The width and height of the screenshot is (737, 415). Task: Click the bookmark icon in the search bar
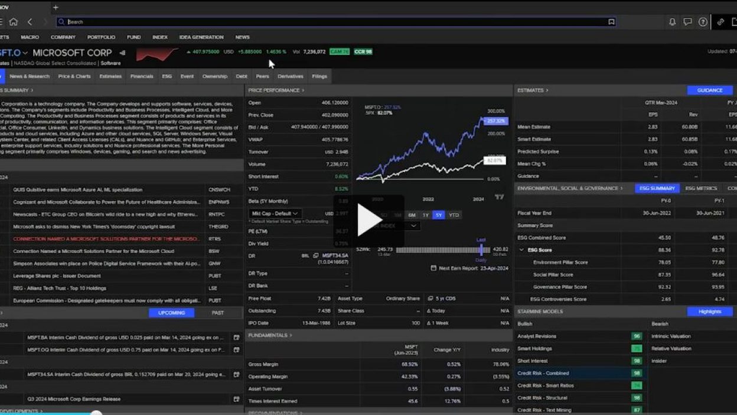point(611,22)
